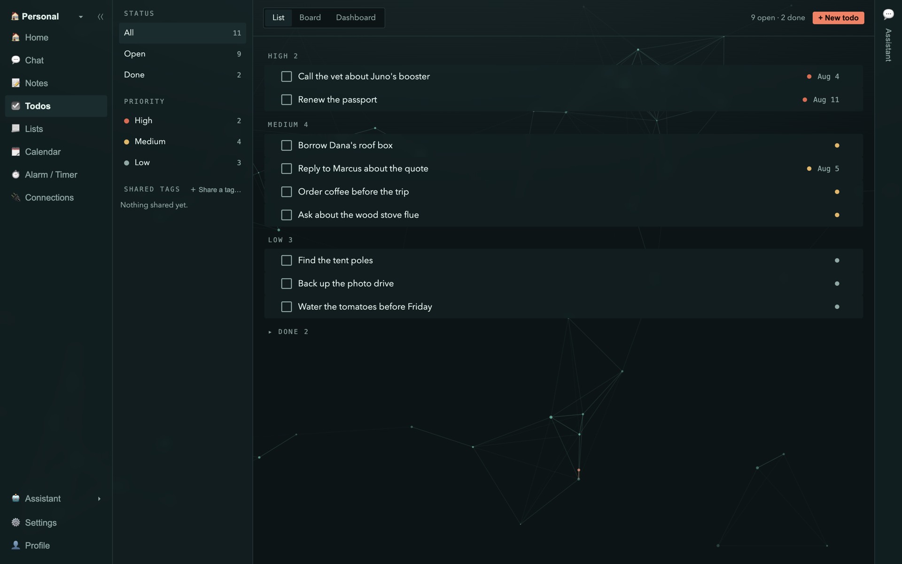Click the Todos checkmark icon in sidebar

16,106
